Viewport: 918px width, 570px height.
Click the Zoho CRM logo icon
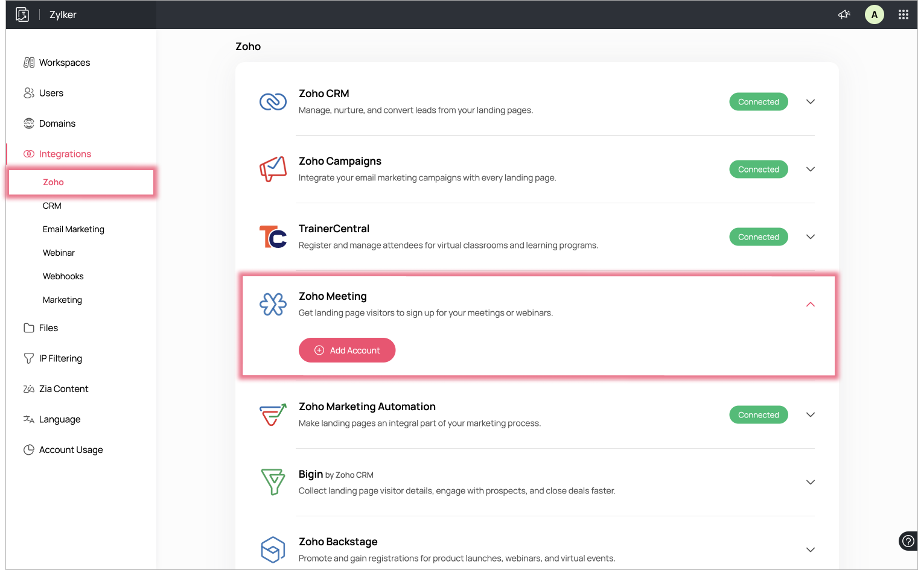coord(273,102)
